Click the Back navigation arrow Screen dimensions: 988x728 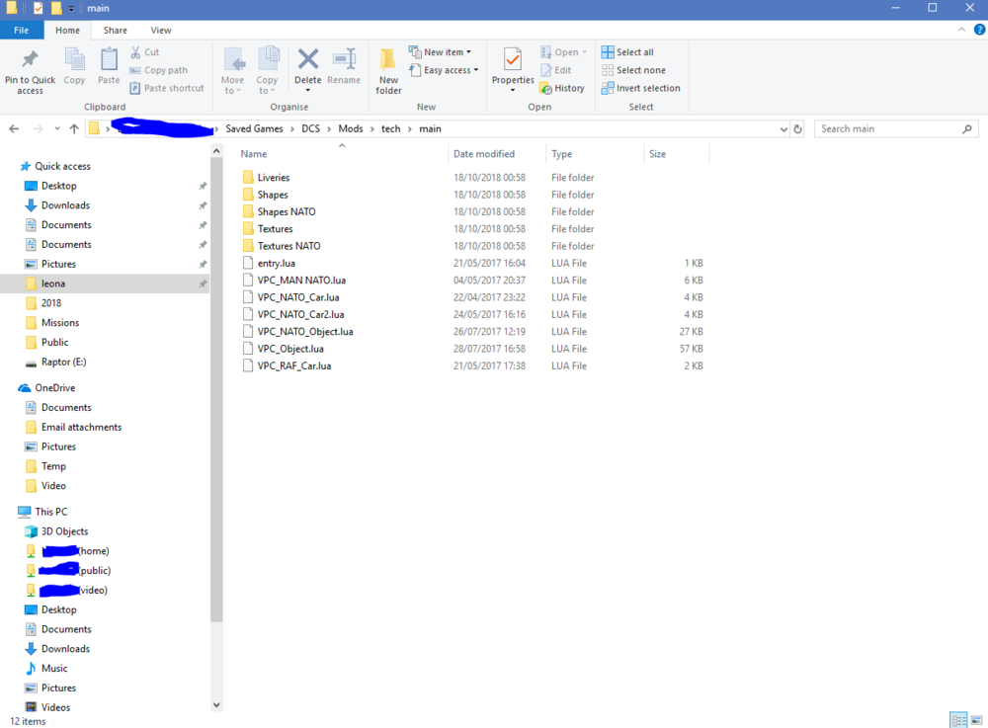point(14,128)
